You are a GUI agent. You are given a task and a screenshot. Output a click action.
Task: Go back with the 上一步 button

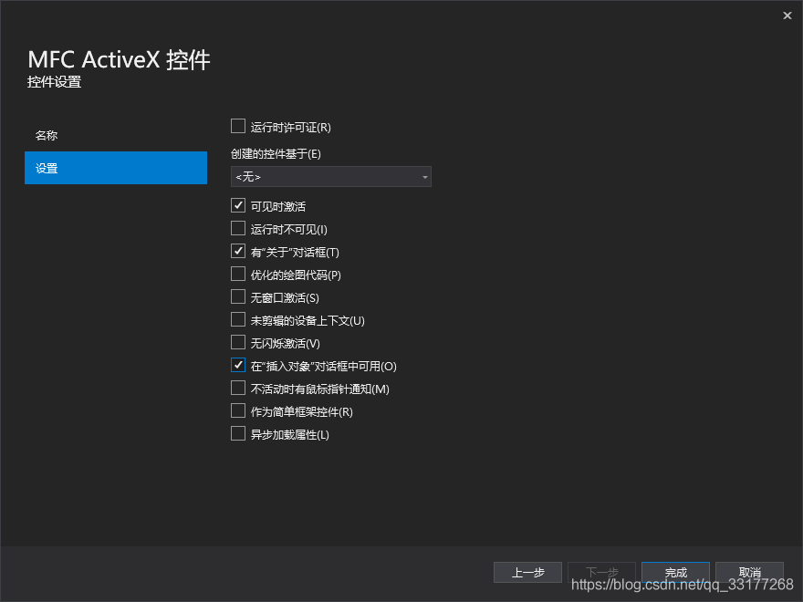[527, 572]
